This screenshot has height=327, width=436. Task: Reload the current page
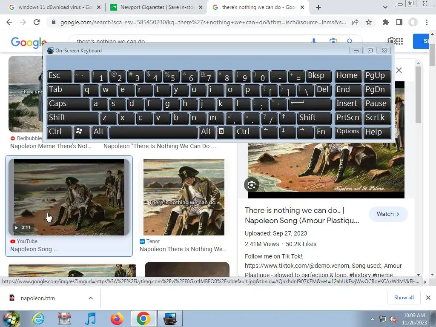(x=37, y=22)
